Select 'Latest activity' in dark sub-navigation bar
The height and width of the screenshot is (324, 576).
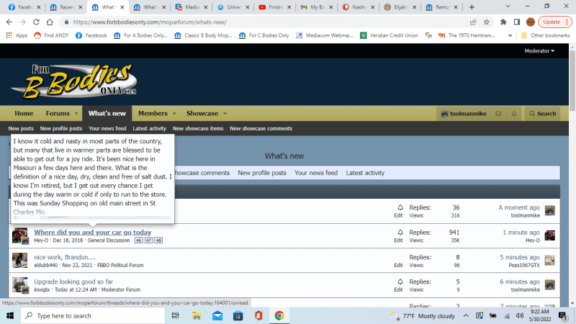pyautogui.click(x=150, y=129)
